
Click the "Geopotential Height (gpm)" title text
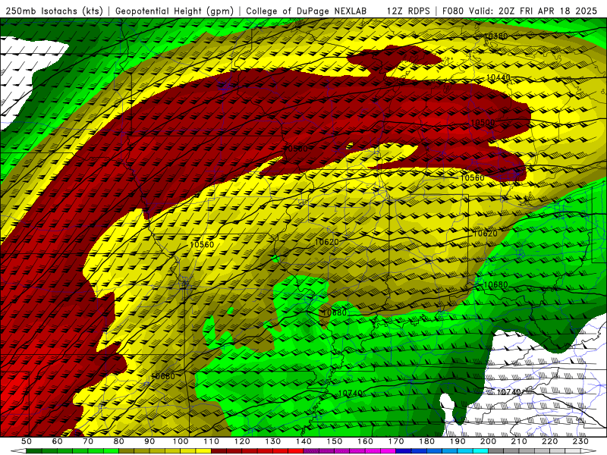pyautogui.click(x=175, y=11)
